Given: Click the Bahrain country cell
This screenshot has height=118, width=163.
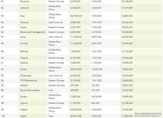Looking at the screenshot, I should [x=24, y=51].
